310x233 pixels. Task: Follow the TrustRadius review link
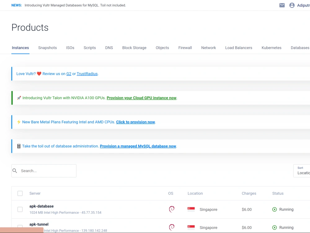[87, 74]
